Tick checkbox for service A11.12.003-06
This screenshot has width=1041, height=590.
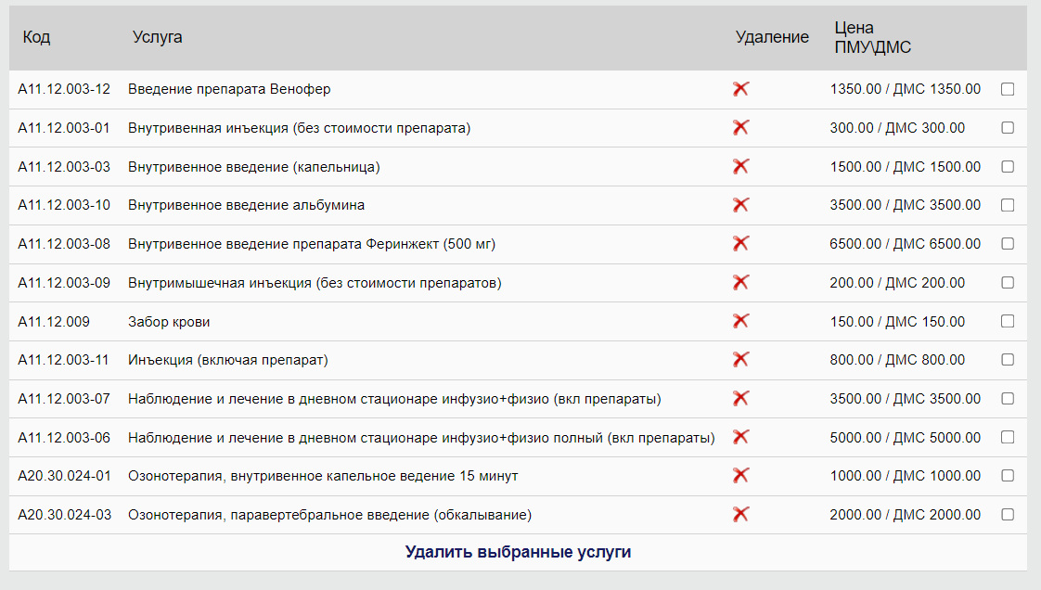[1008, 437]
